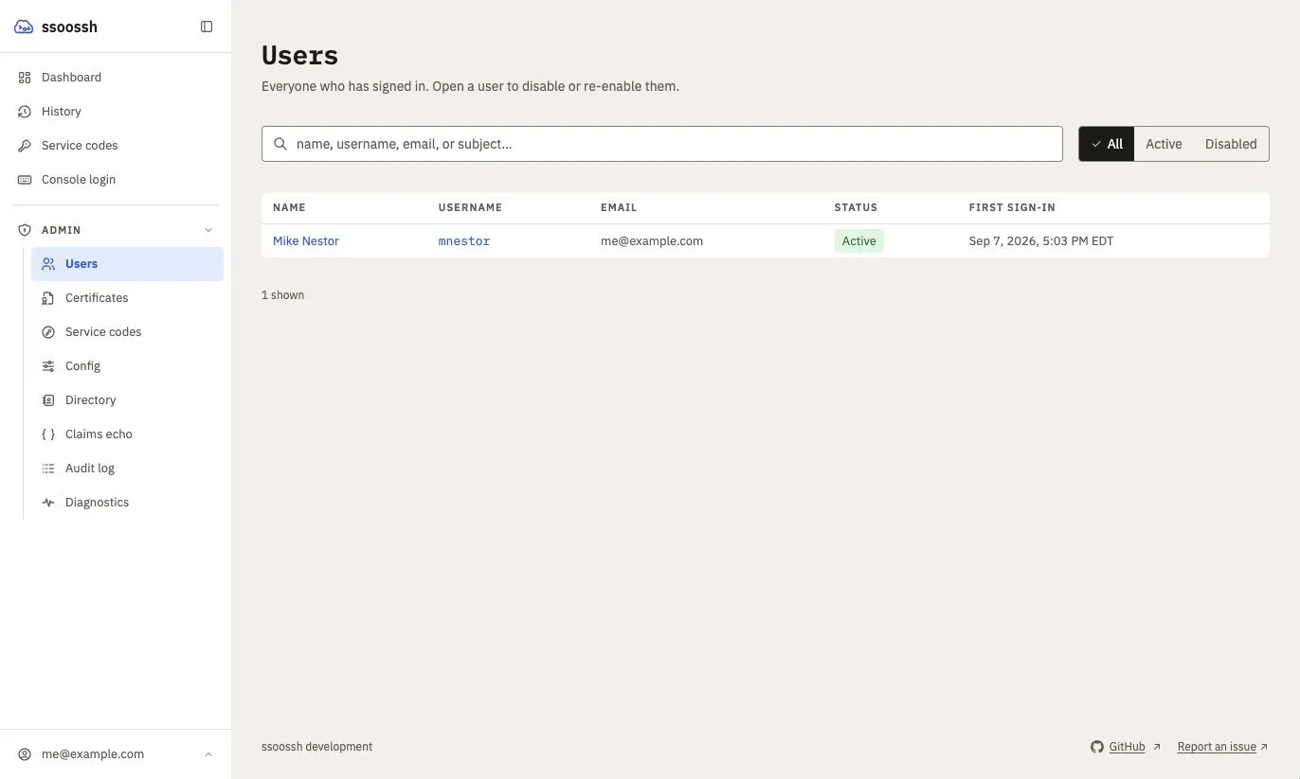The height and width of the screenshot is (779, 1300).
Task: Click the Directory contact-book icon
Action: tap(48, 400)
